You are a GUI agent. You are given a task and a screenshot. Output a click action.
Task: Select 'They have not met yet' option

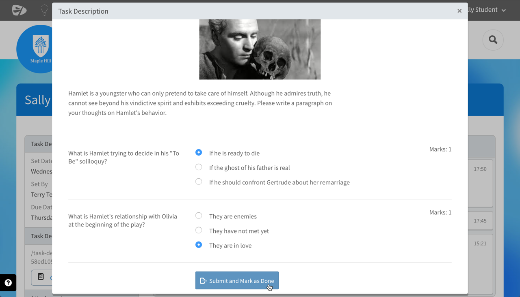click(x=199, y=230)
